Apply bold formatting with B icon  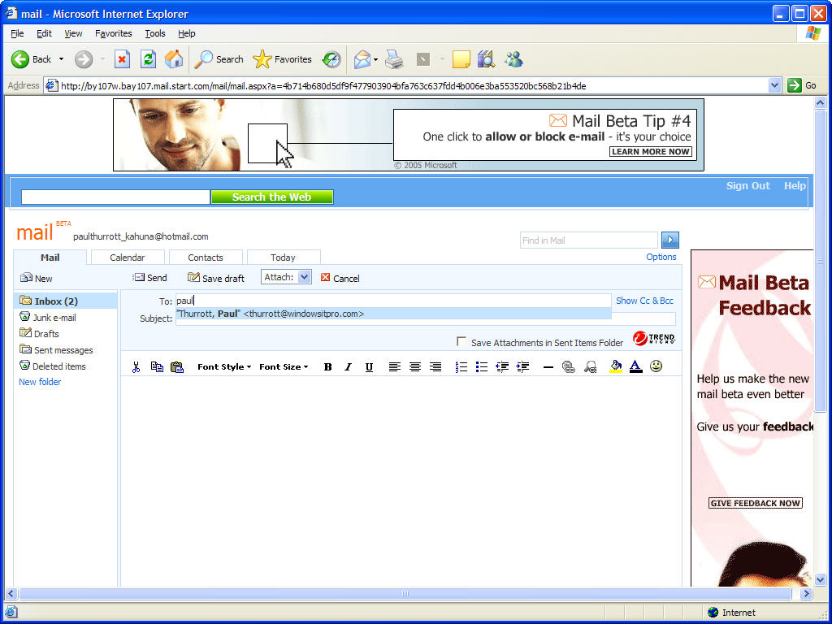click(328, 367)
